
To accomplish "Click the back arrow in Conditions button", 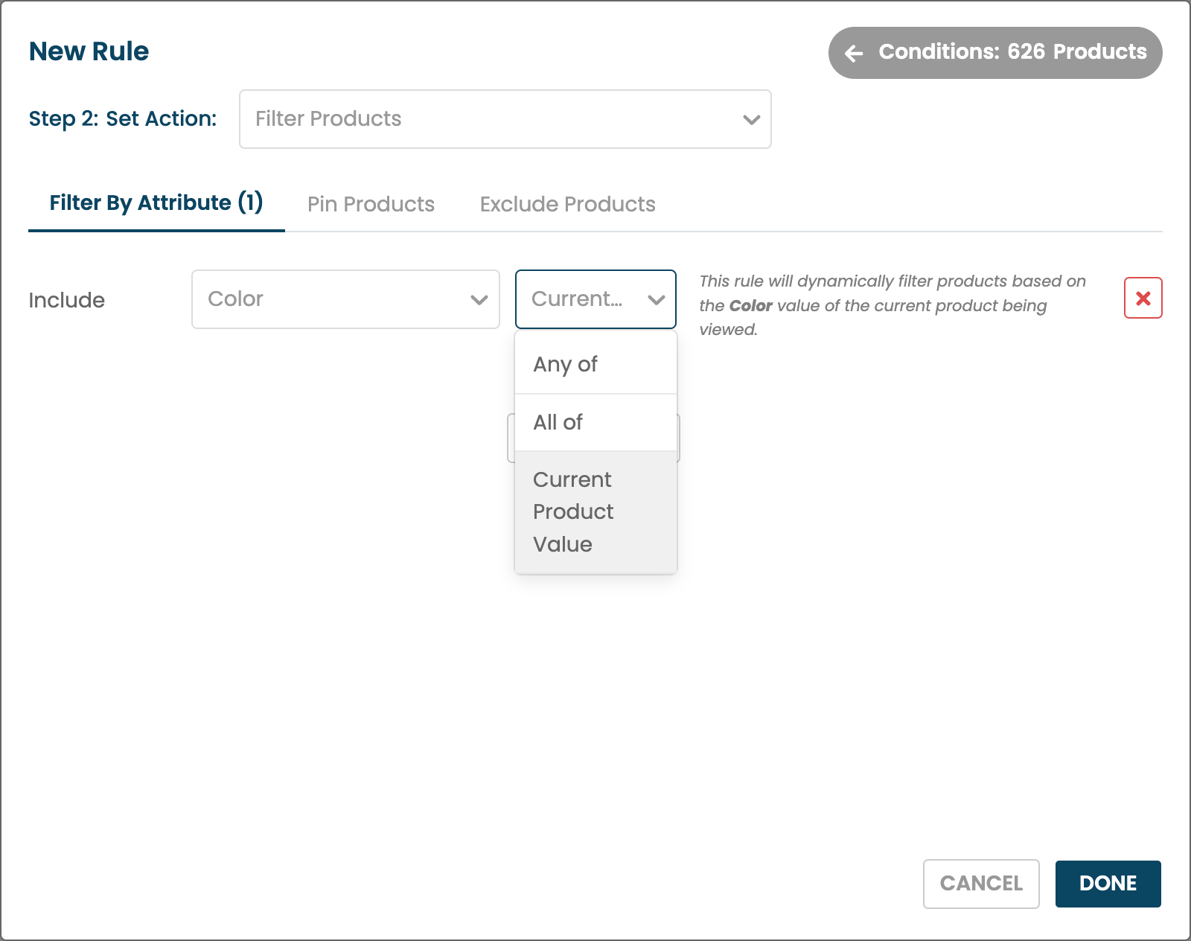I will tap(854, 53).
